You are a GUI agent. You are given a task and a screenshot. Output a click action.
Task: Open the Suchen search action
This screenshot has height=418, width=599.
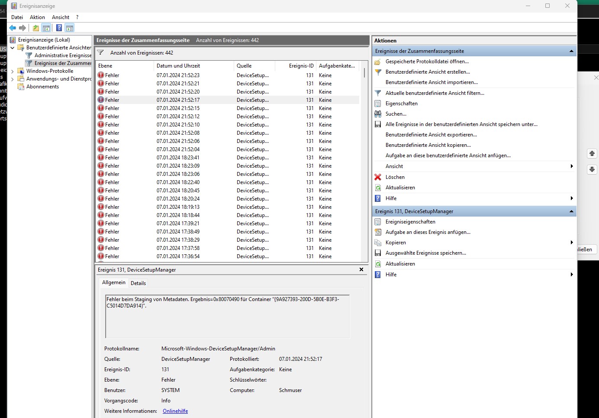pyautogui.click(x=396, y=114)
